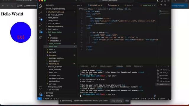Expand the node_basics folder
This screenshot has width=189, height=106.
[x=53, y=18]
